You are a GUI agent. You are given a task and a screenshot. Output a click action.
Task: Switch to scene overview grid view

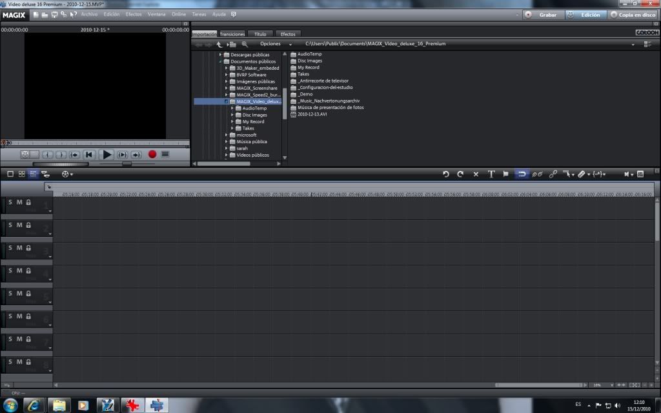[21, 174]
